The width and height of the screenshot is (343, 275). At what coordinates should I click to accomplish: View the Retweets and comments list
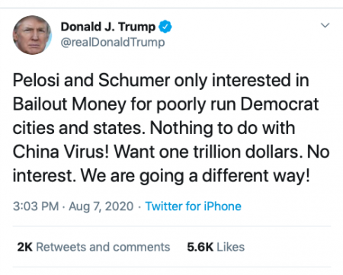[x=94, y=247]
